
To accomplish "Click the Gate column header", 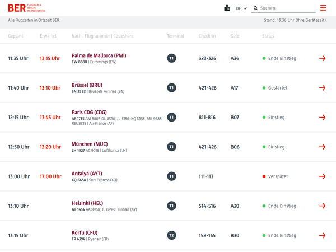I will coord(235,36).
